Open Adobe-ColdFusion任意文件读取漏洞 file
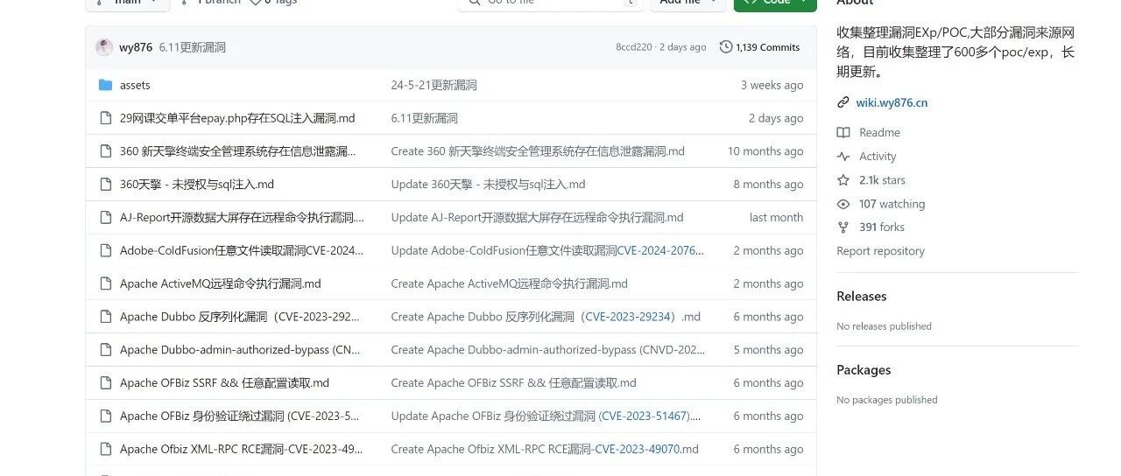 (242, 250)
